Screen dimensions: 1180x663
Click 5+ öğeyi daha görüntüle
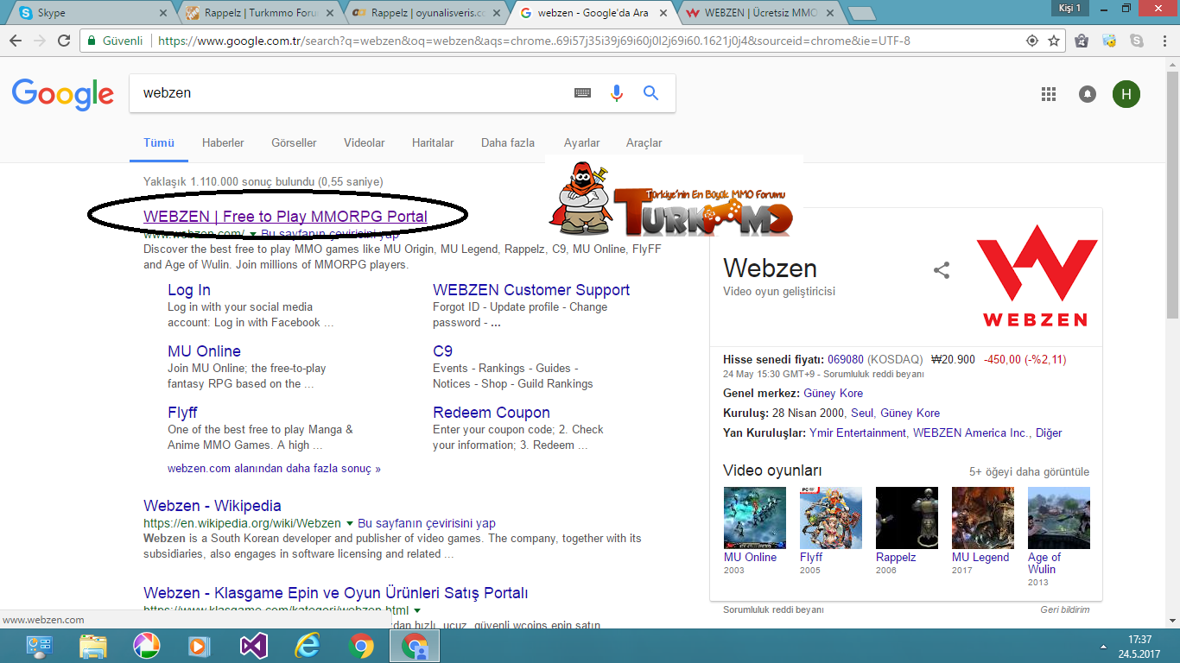coord(1029,472)
